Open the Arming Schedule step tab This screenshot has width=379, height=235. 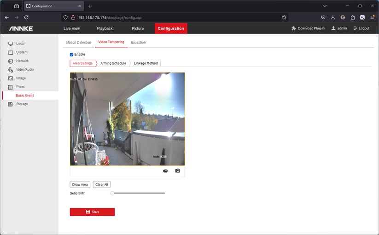pyautogui.click(x=113, y=63)
